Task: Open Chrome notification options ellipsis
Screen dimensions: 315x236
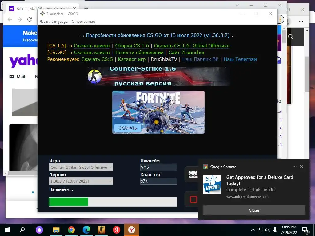Action: pyautogui.click(x=294, y=167)
